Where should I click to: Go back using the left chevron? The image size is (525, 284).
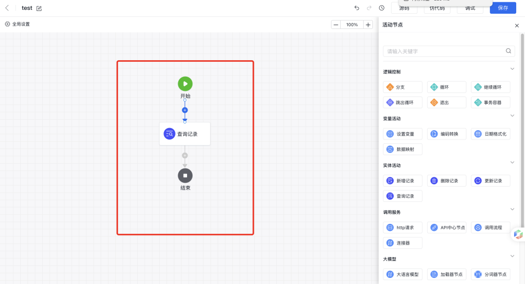(7, 8)
